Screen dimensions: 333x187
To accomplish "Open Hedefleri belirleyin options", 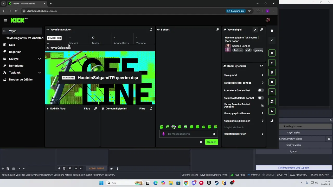I will pos(262,134).
